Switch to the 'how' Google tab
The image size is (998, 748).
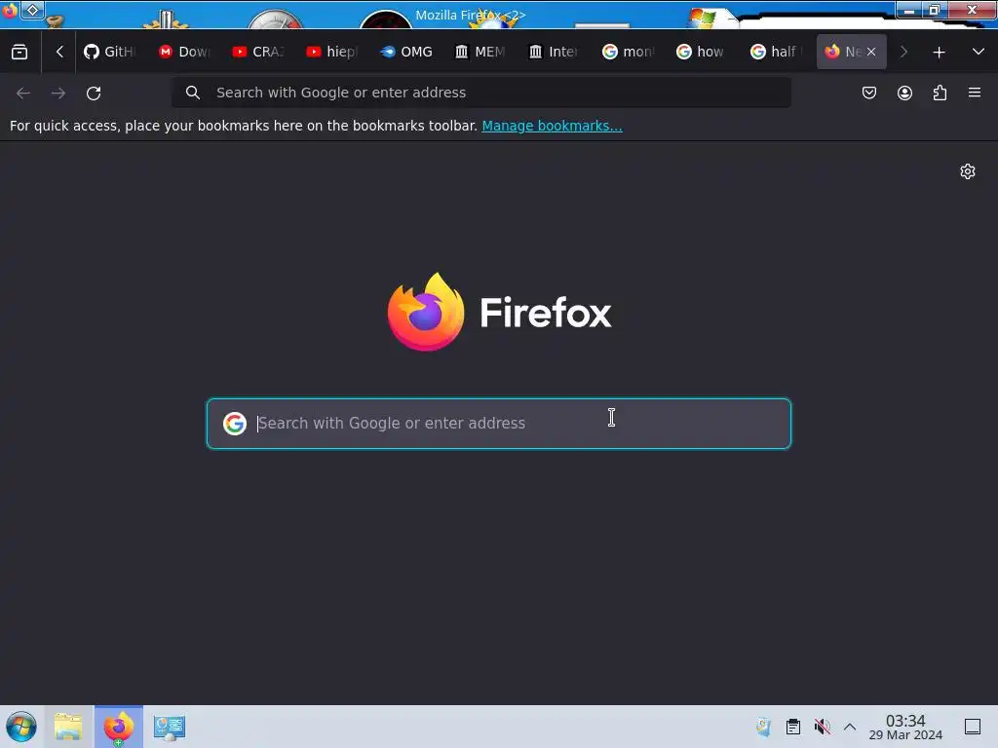(x=702, y=53)
